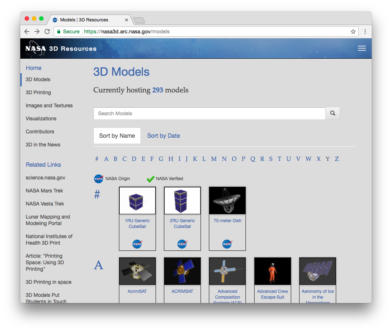Open Contributors sidebar item

pyautogui.click(x=40, y=132)
